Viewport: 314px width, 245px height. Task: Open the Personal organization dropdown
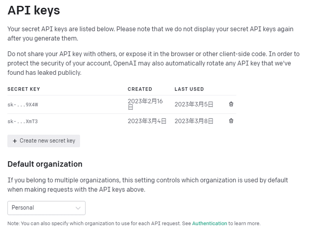pyautogui.click(x=46, y=208)
